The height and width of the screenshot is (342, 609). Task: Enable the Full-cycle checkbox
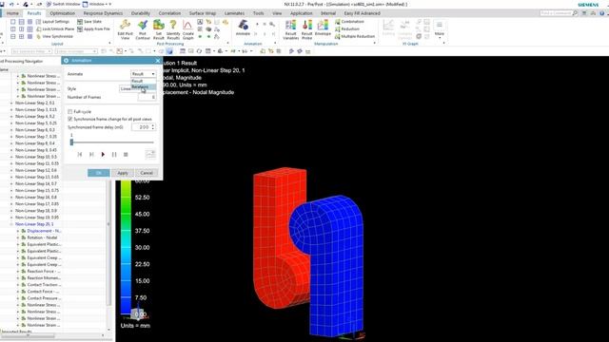[x=69, y=112]
